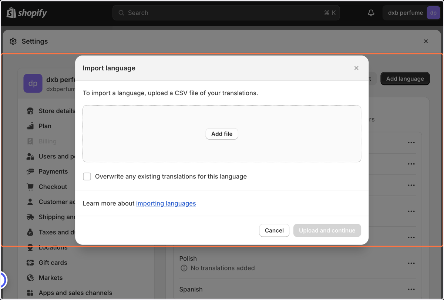Click the Payments icon

click(x=30, y=172)
